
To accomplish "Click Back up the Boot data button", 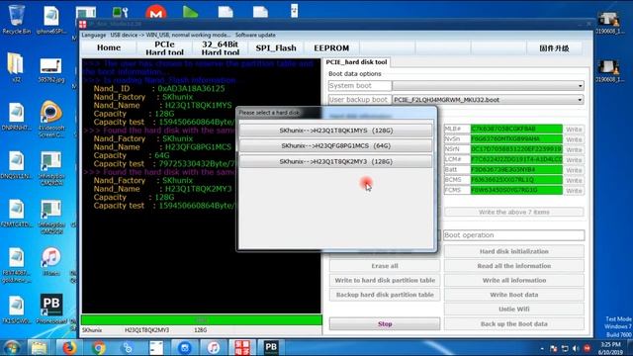I will point(514,324).
